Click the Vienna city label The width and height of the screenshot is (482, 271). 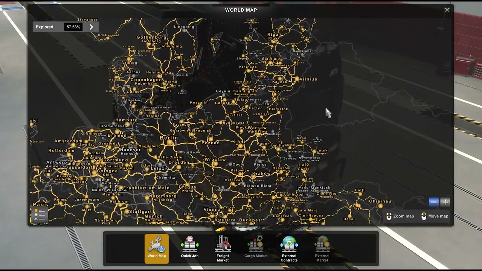(212, 209)
